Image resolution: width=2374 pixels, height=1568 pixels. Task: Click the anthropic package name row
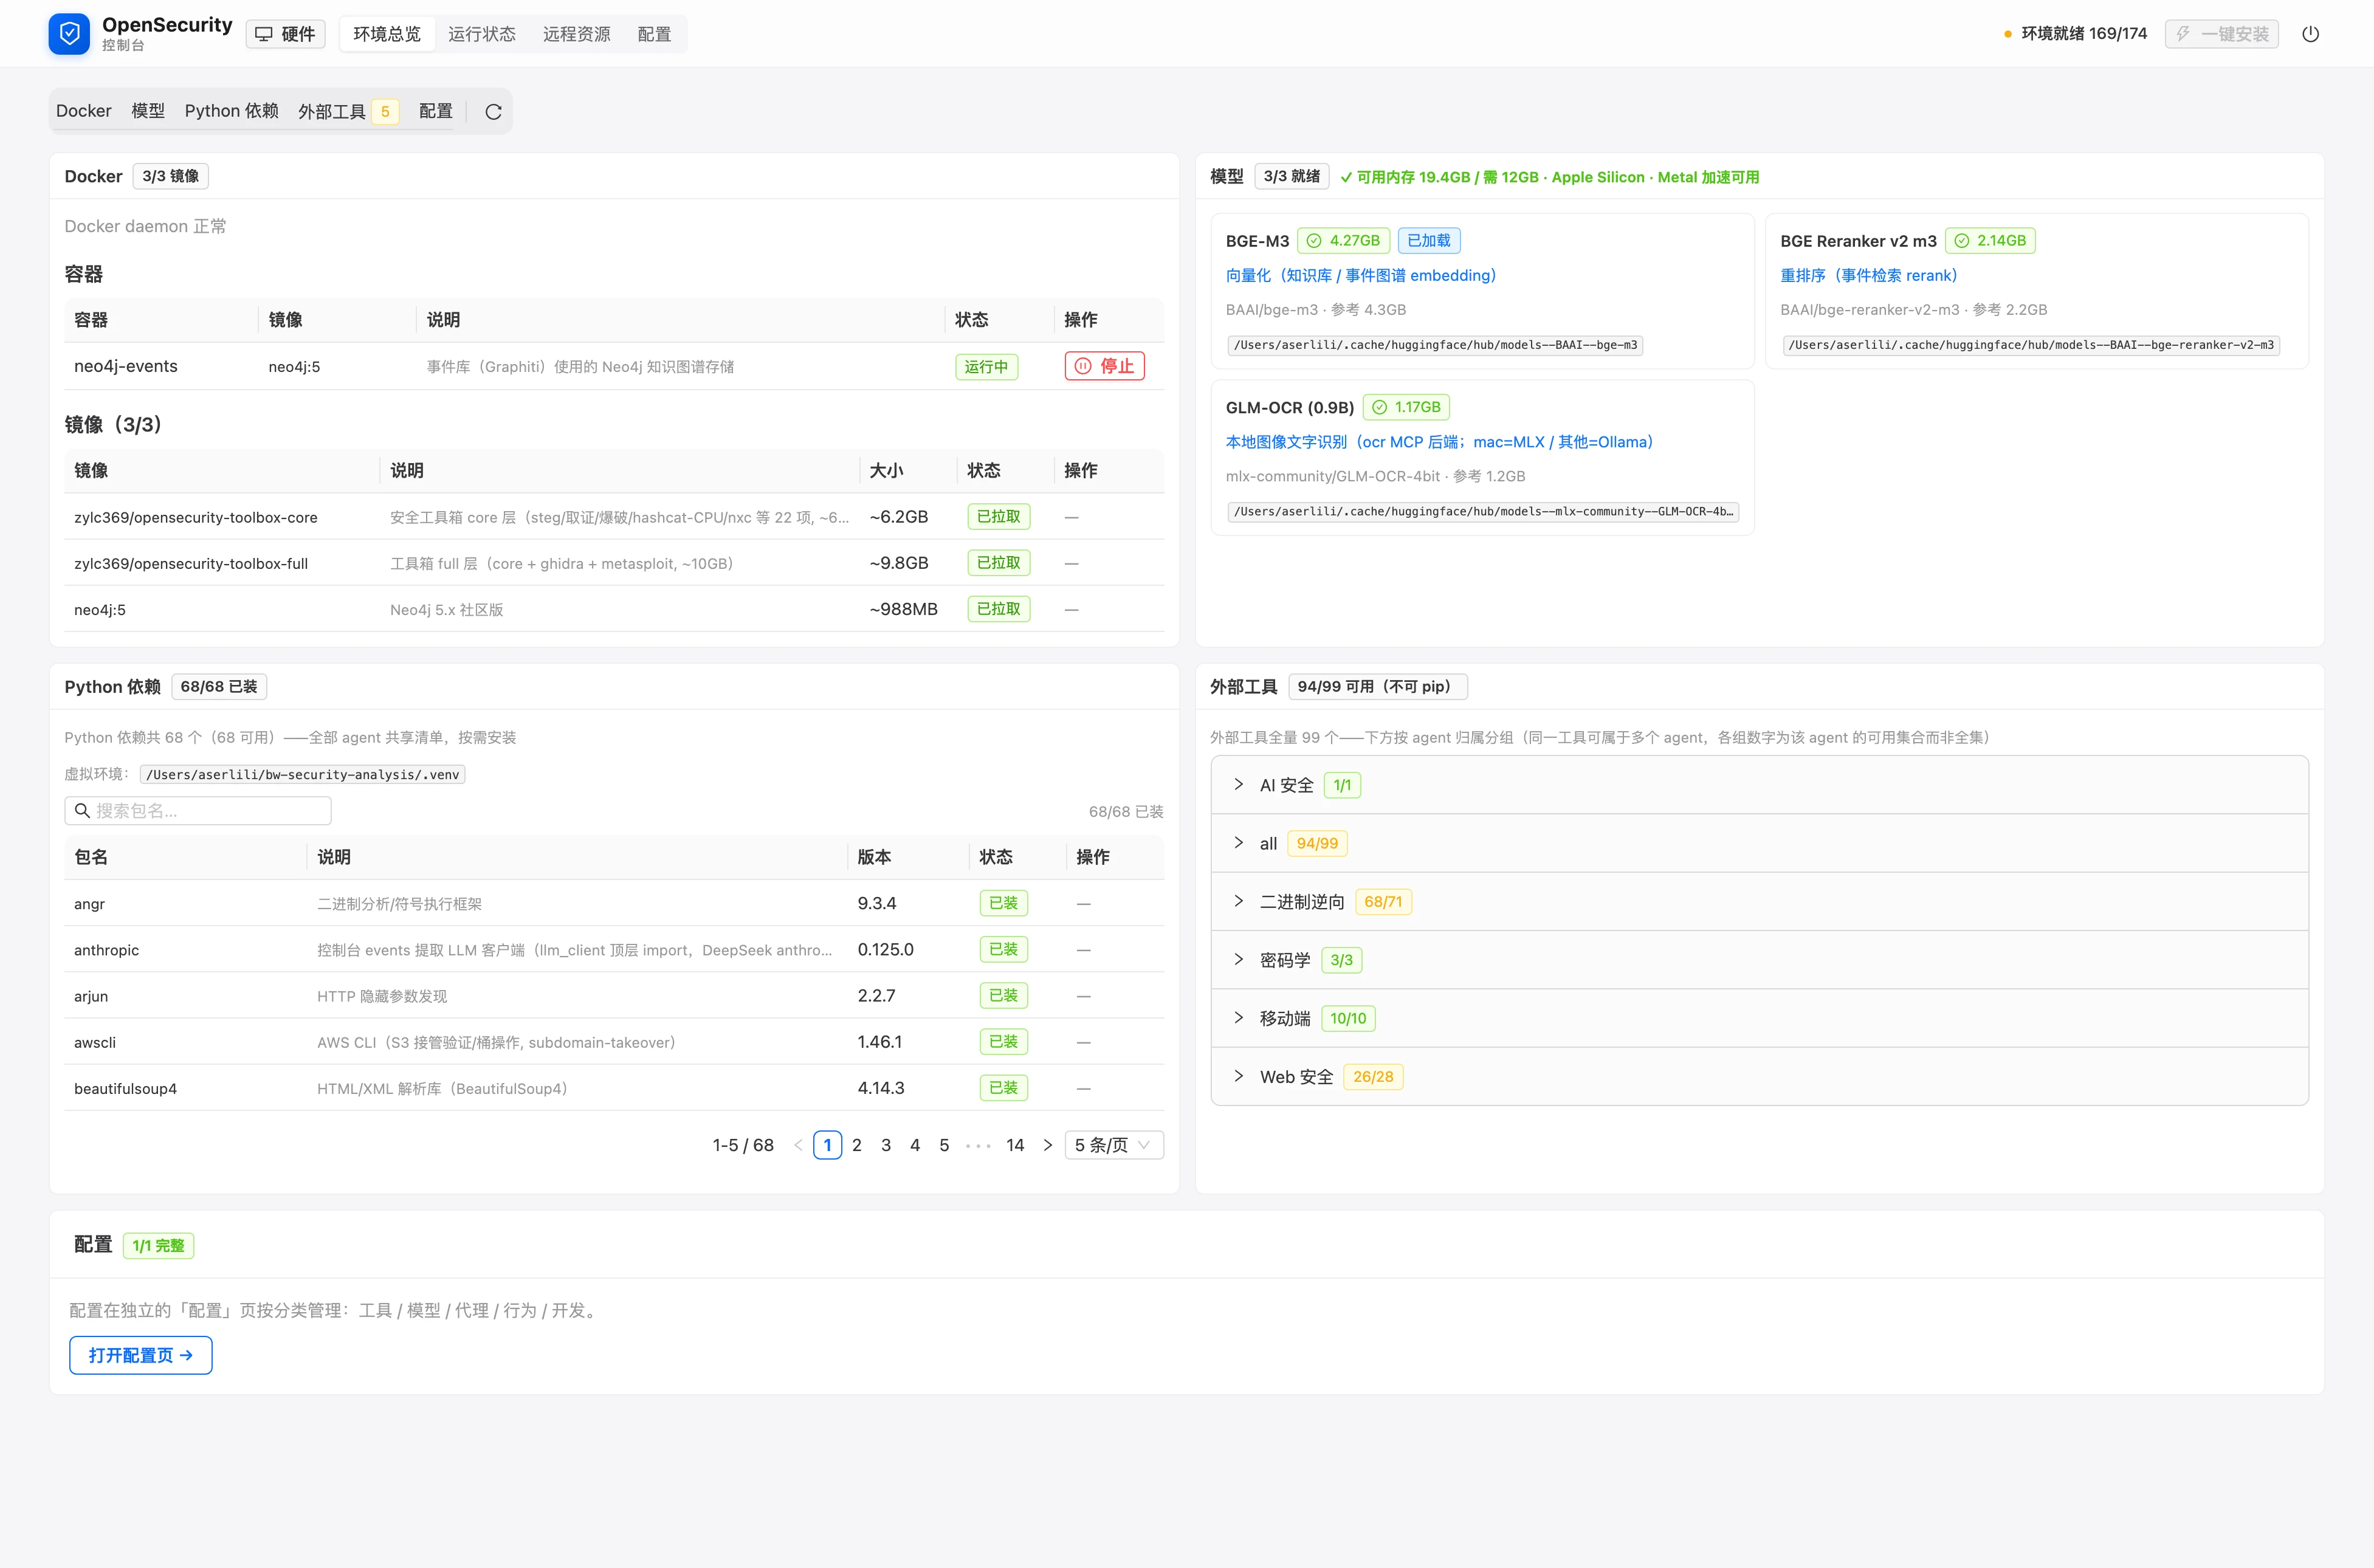[x=106, y=950]
